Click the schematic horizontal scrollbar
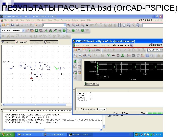This screenshot has height=137, width=182. click(x=36, y=105)
